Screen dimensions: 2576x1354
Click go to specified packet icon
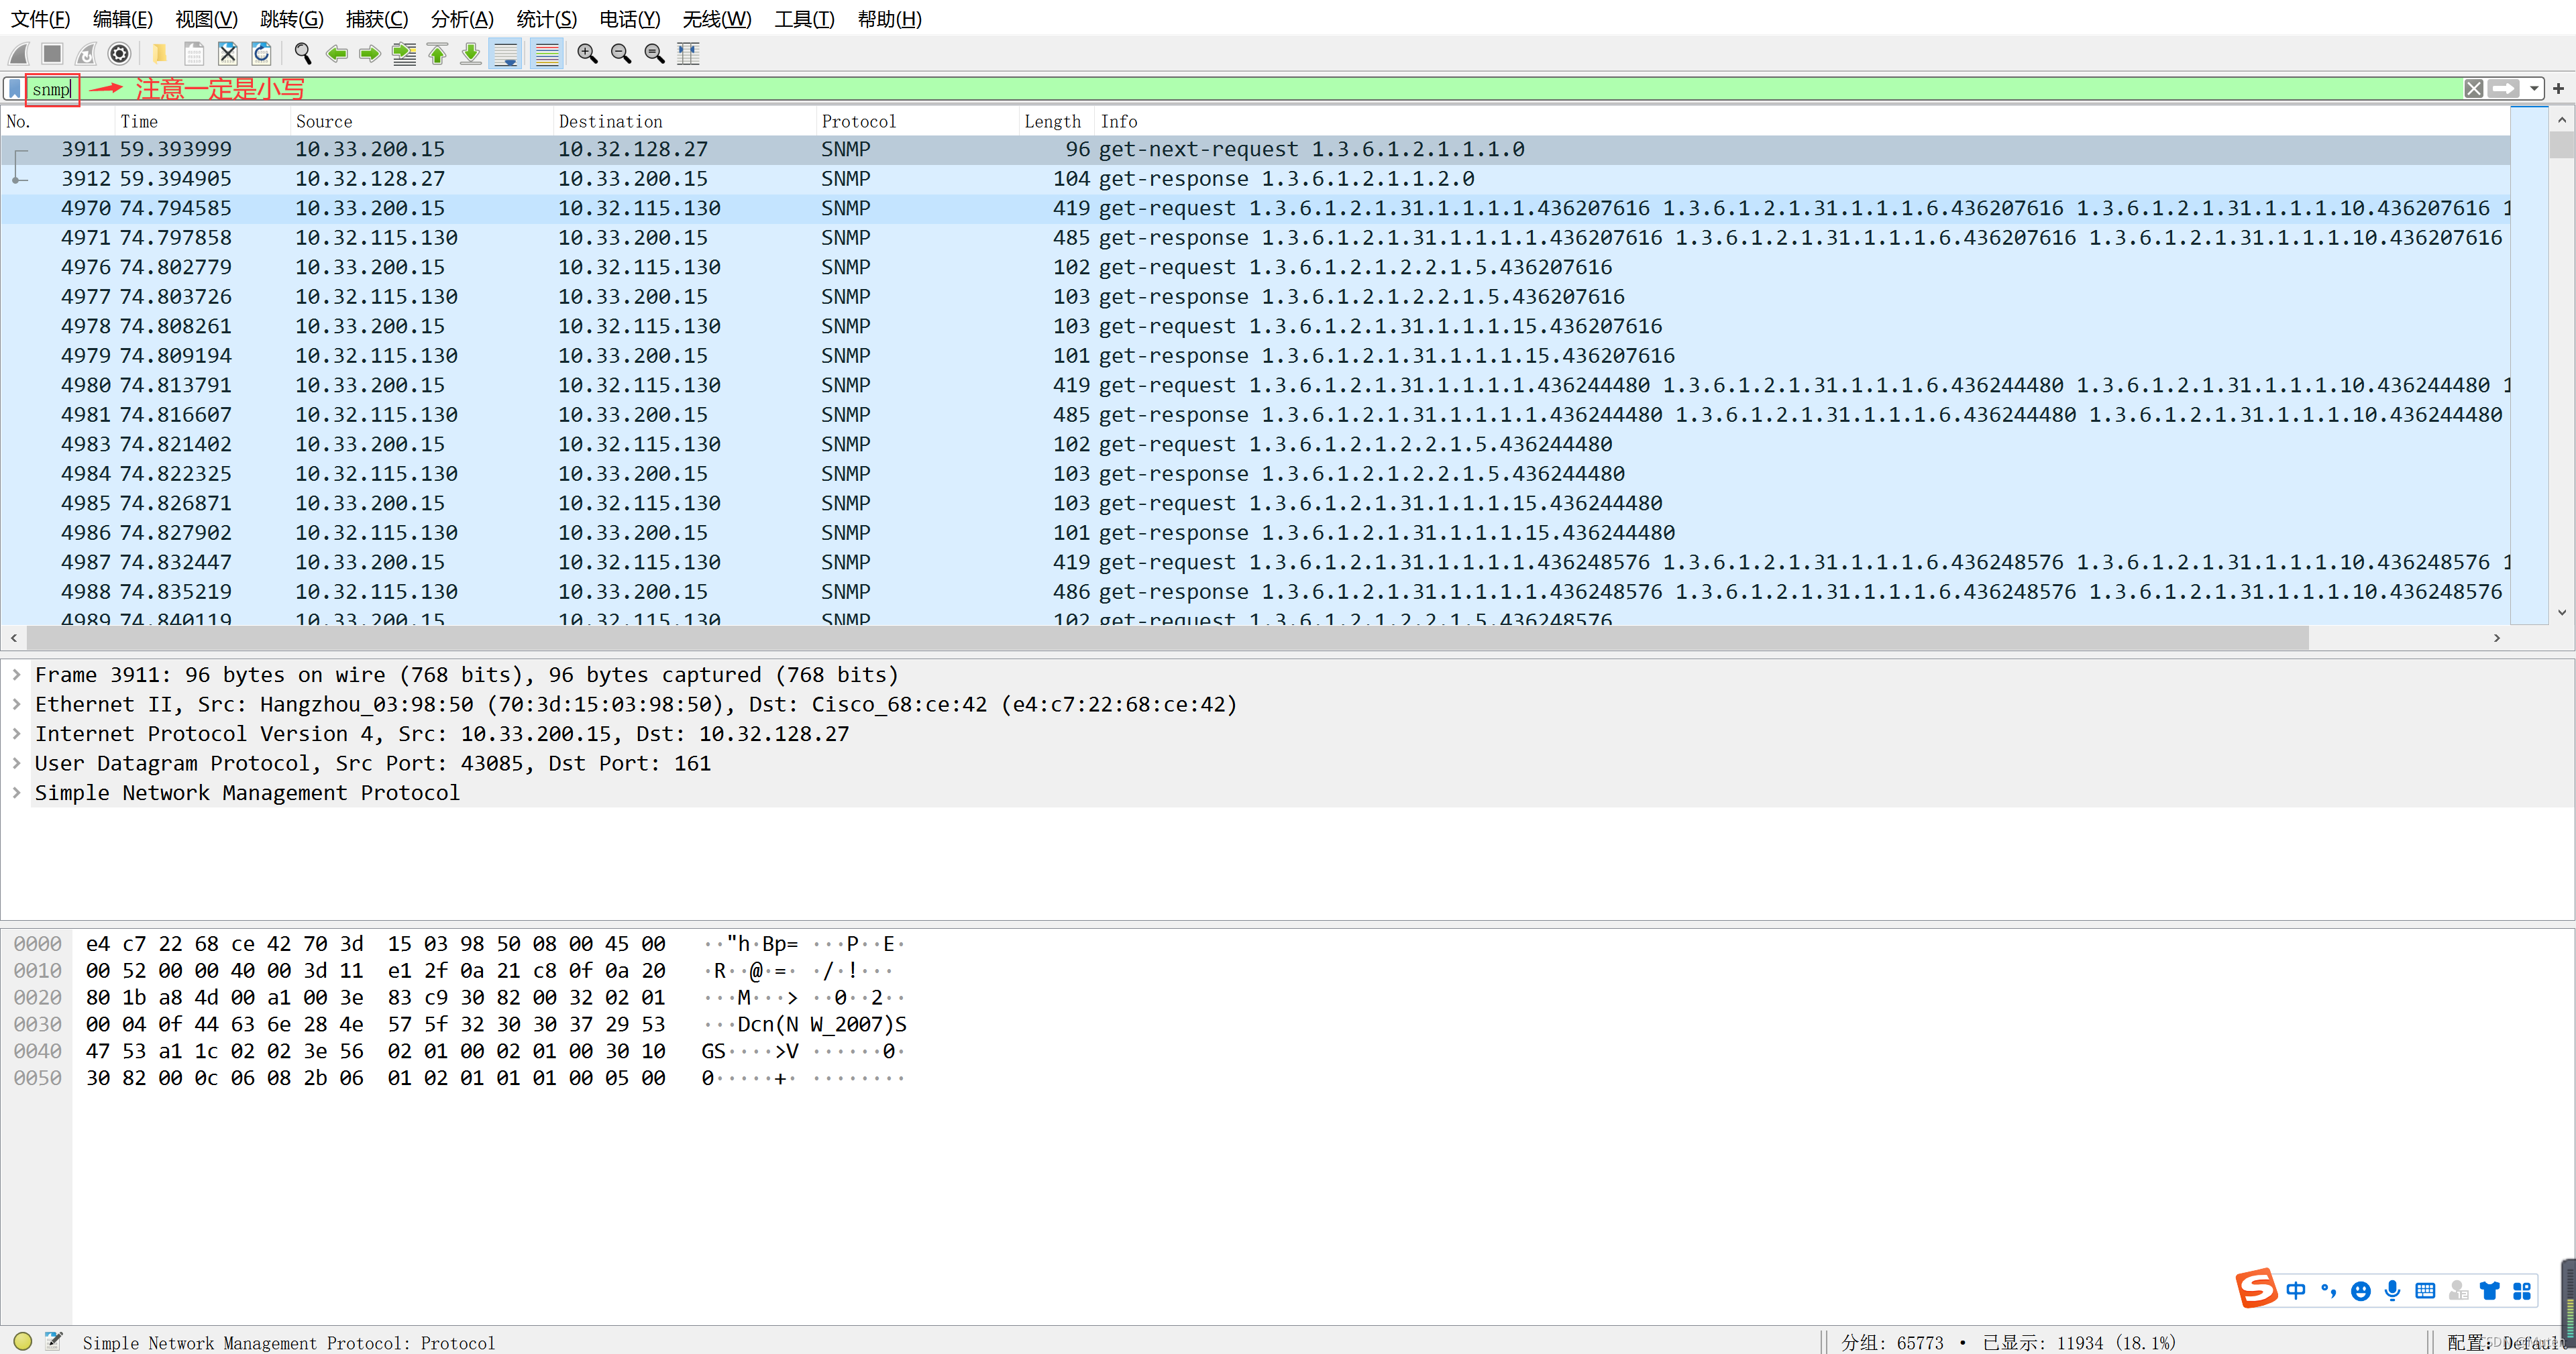pyautogui.click(x=404, y=54)
